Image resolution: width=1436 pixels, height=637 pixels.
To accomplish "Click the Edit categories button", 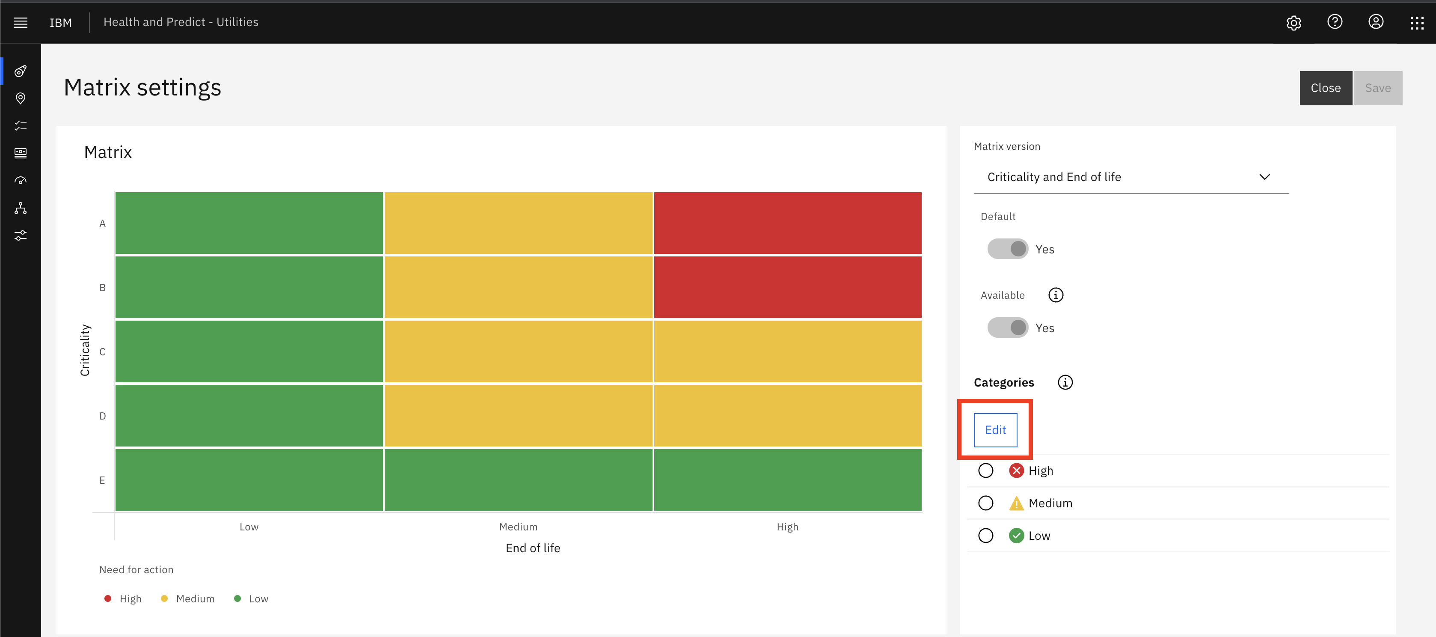I will pos(995,430).
